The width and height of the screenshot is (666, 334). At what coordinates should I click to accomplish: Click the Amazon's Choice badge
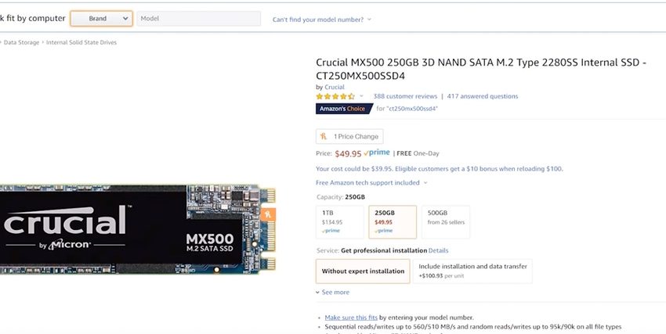coord(343,109)
